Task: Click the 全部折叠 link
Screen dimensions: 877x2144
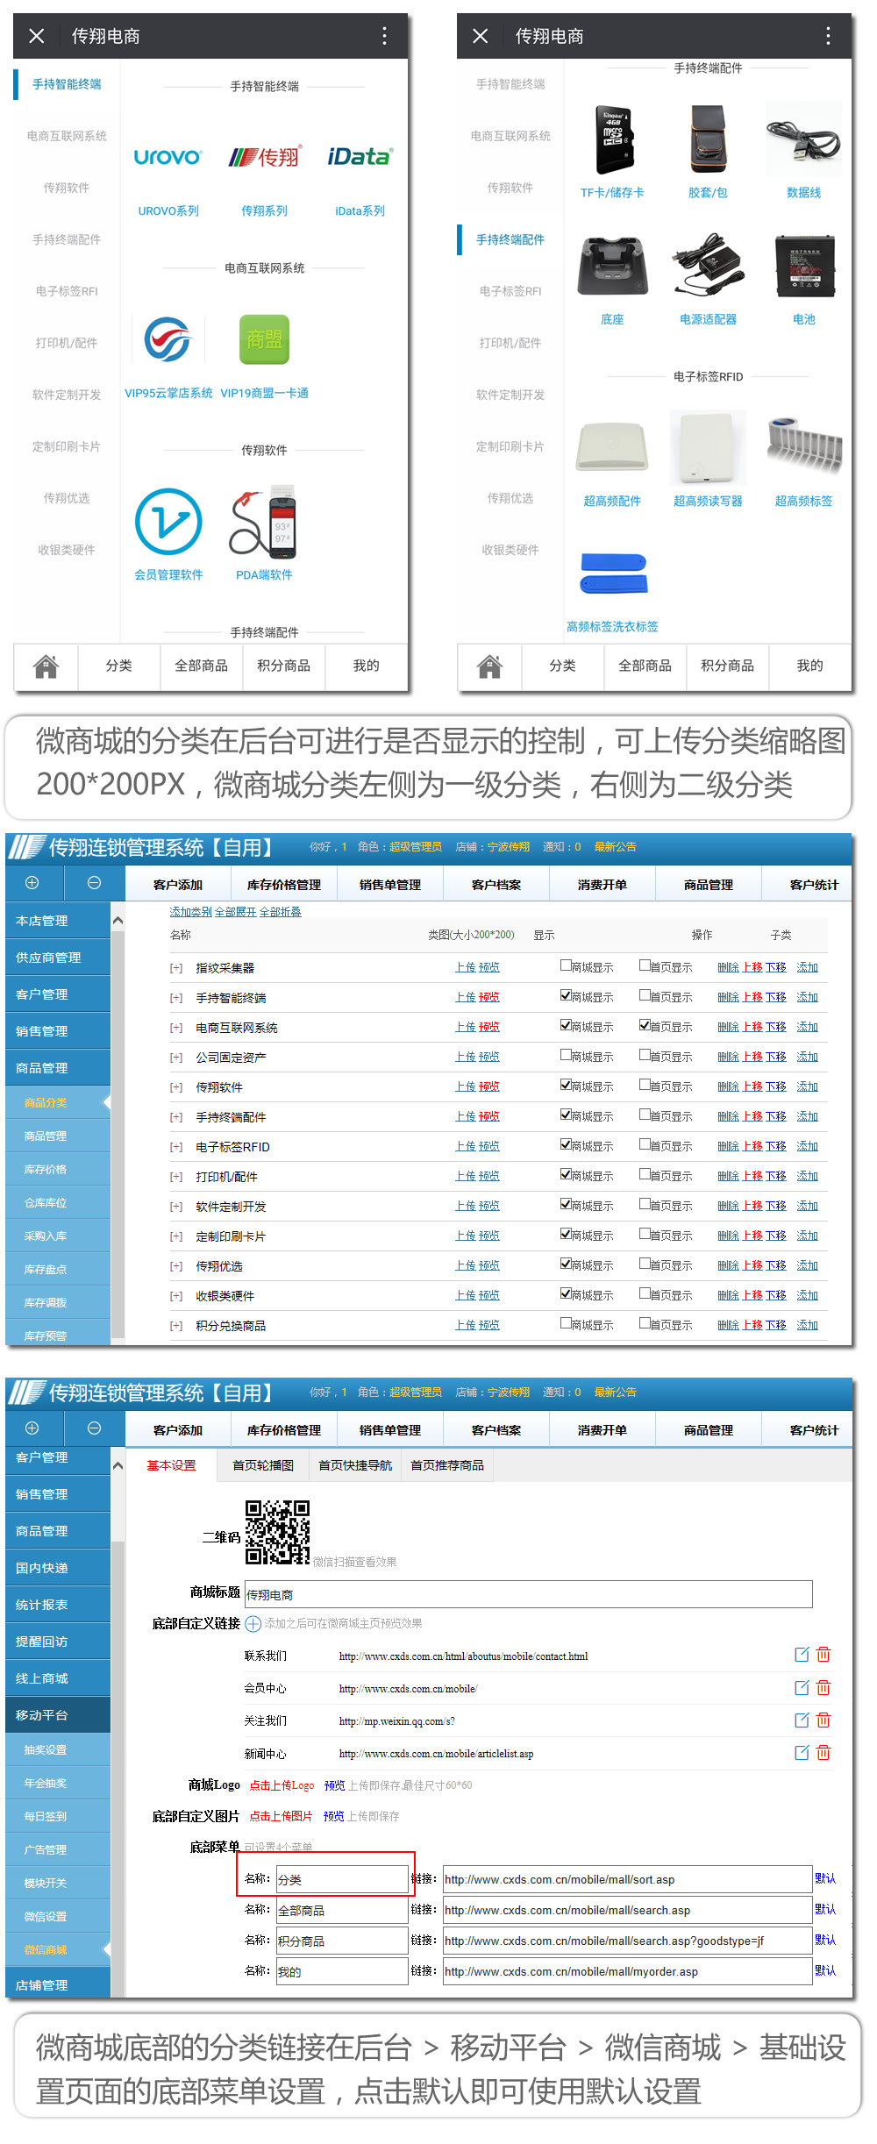Action: [x=280, y=912]
